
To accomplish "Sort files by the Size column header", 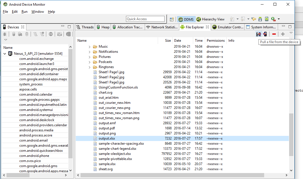I will (x=168, y=41).
